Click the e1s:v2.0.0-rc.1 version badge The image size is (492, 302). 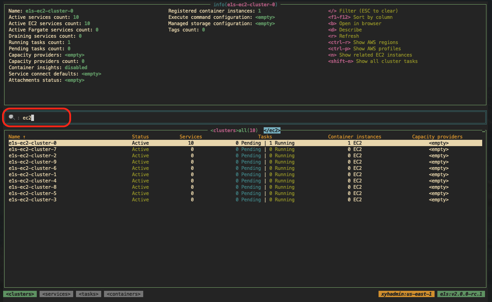[x=461, y=294]
